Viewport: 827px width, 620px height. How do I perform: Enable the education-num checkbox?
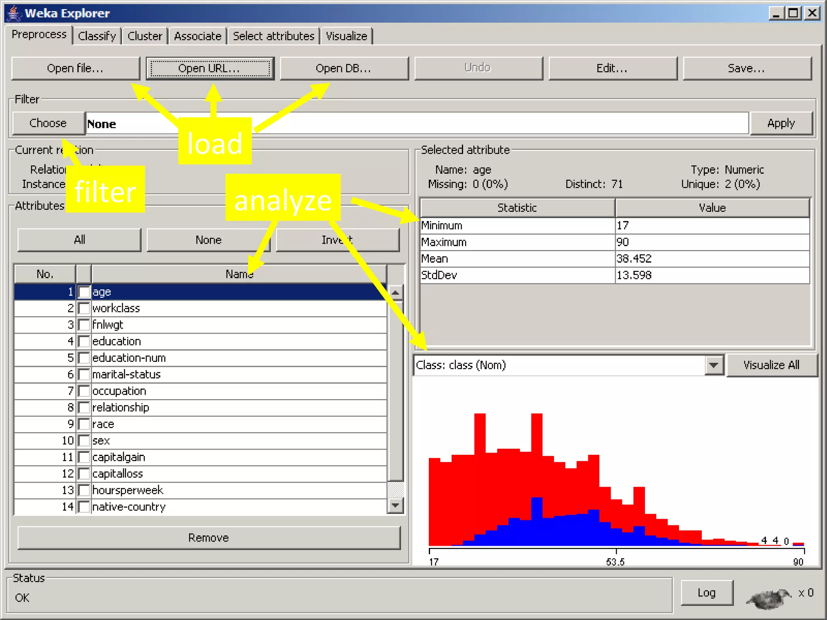84,358
